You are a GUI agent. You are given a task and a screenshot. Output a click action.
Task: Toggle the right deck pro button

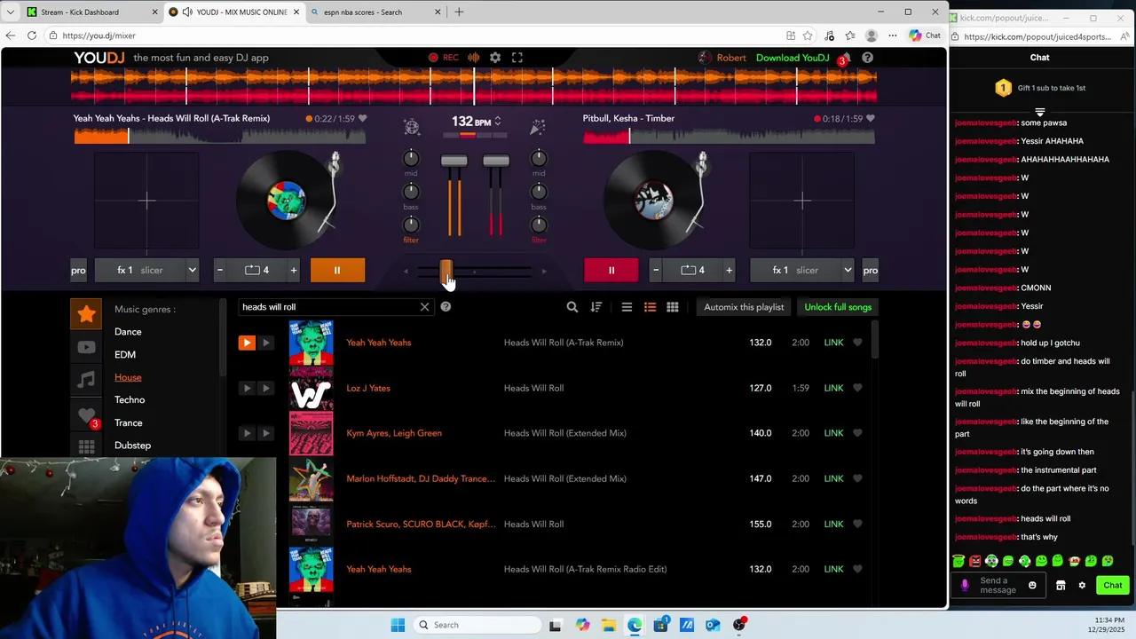coord(870,270)
